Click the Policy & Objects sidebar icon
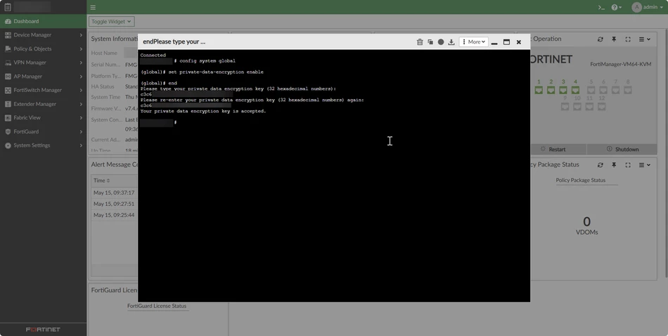The height and width of the screenshot is (336, 668). [8, 49]
